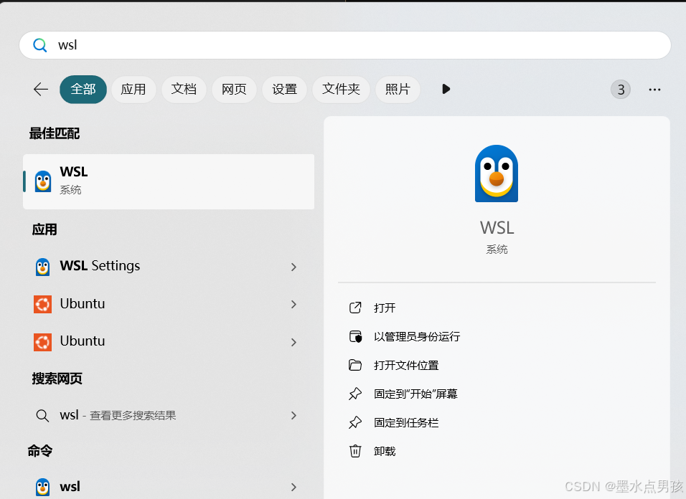The image size is (686, 499).
Task: Click the WSL Settings penguin icon
Action: (x=42, y=267)
